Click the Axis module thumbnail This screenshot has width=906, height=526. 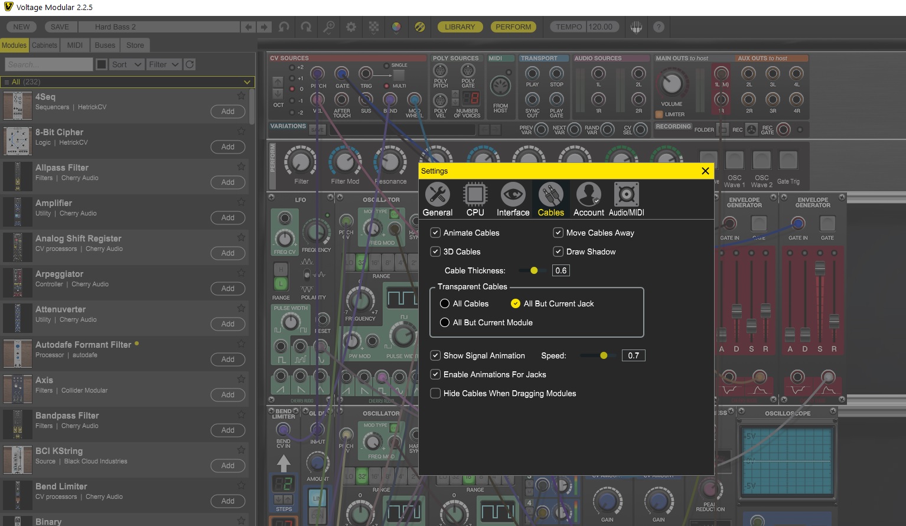18,390
